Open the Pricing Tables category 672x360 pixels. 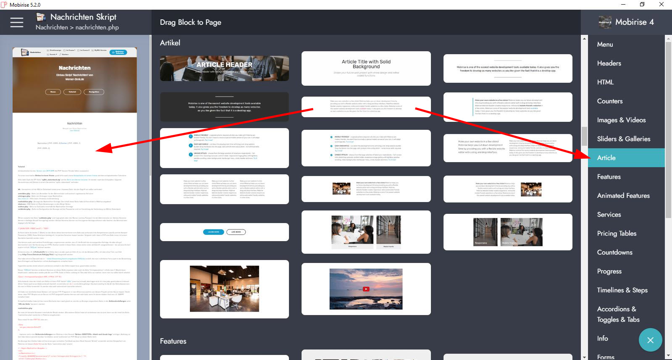(x=617, y=233)
